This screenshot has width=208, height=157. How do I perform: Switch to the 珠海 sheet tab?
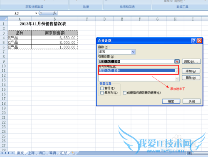(x=53, y=153)
